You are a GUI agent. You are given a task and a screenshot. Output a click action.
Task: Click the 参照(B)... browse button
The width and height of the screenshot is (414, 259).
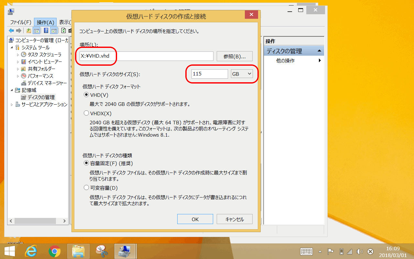(x=234, y=56)
